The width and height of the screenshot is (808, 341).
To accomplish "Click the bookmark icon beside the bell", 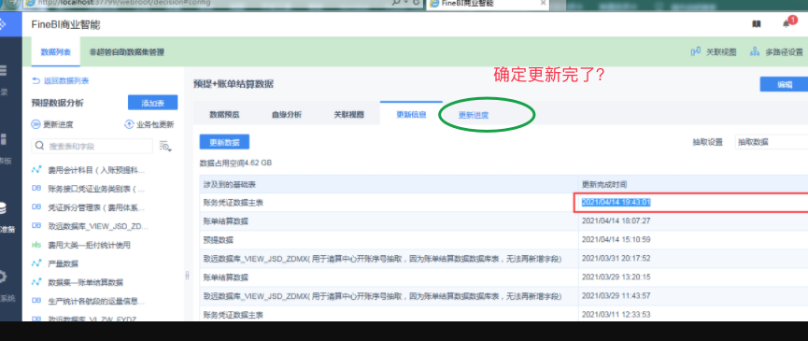I will coord(757,24).
